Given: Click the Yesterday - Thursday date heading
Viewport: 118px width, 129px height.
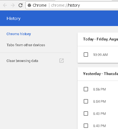Looking at the screenshot, I should 101,74.
